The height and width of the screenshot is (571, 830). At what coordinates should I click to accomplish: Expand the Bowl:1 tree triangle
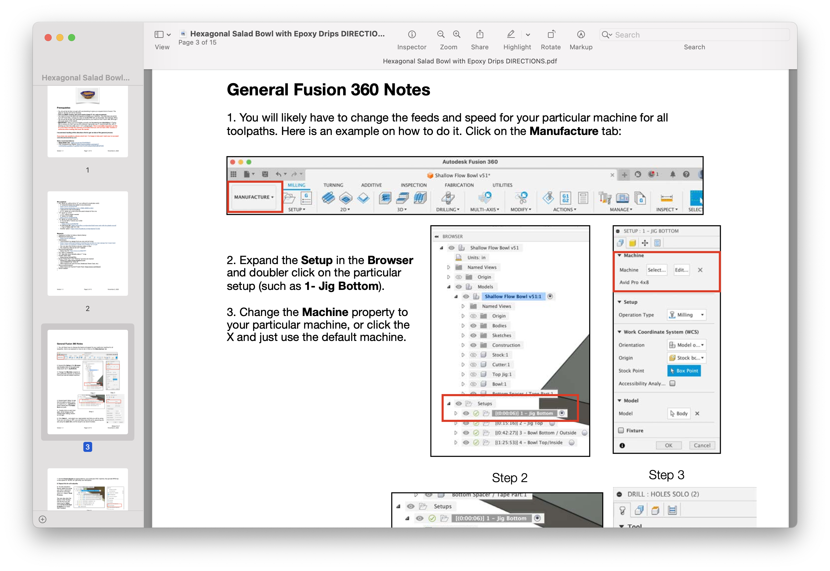coord(463,384)
